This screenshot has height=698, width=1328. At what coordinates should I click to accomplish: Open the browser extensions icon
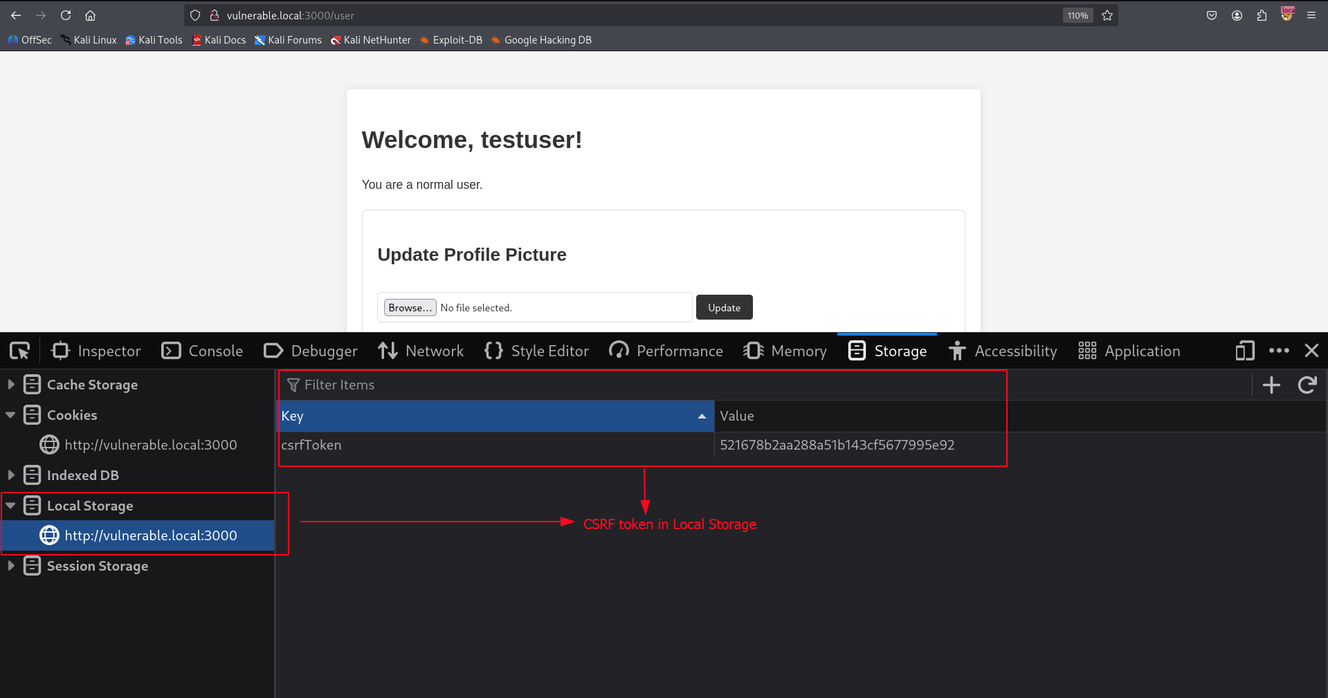(1262, 15)
